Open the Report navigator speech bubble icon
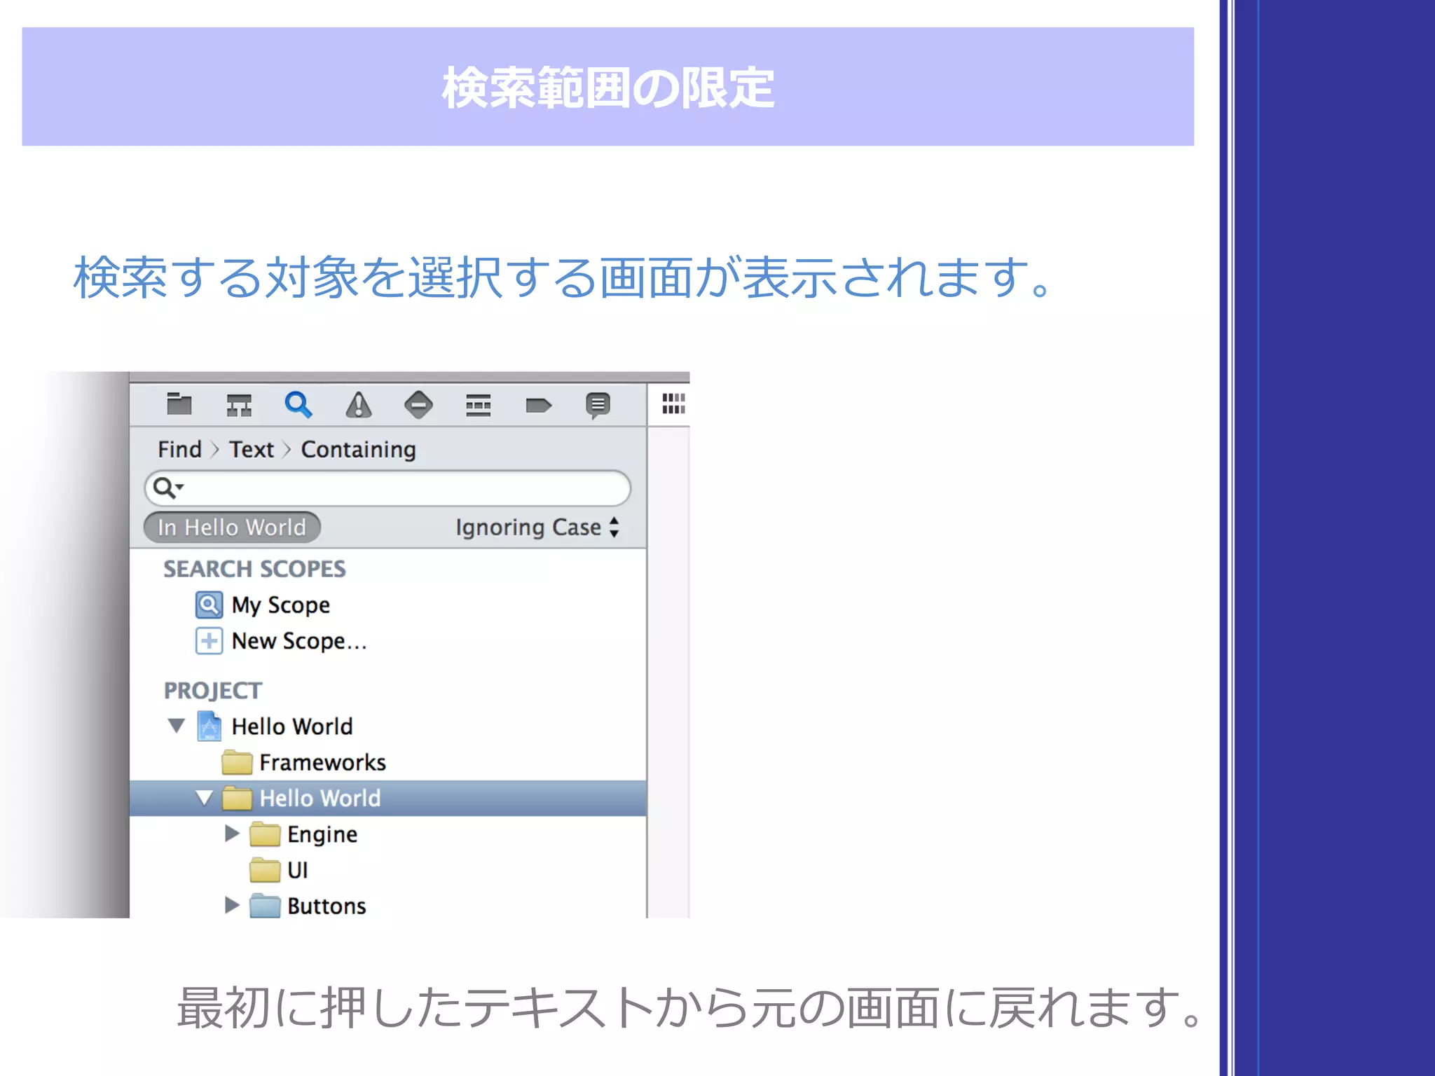The image size is (1435, 1076). 598,406
